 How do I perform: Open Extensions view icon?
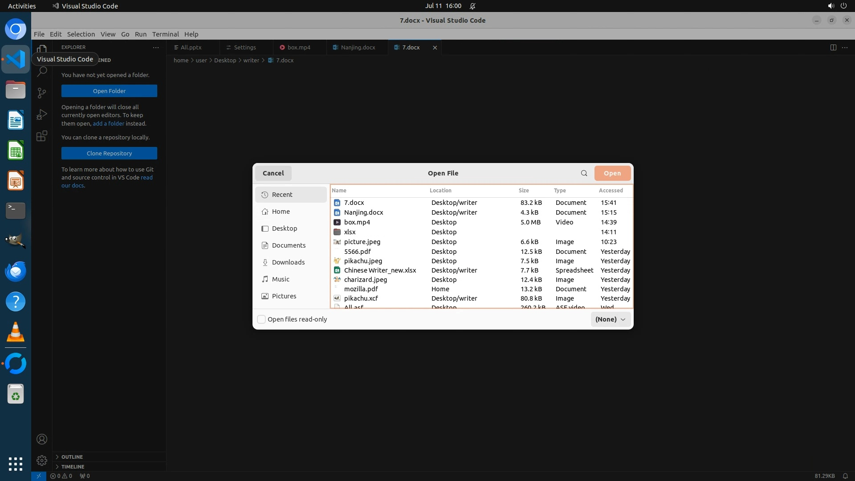point(42,136)
